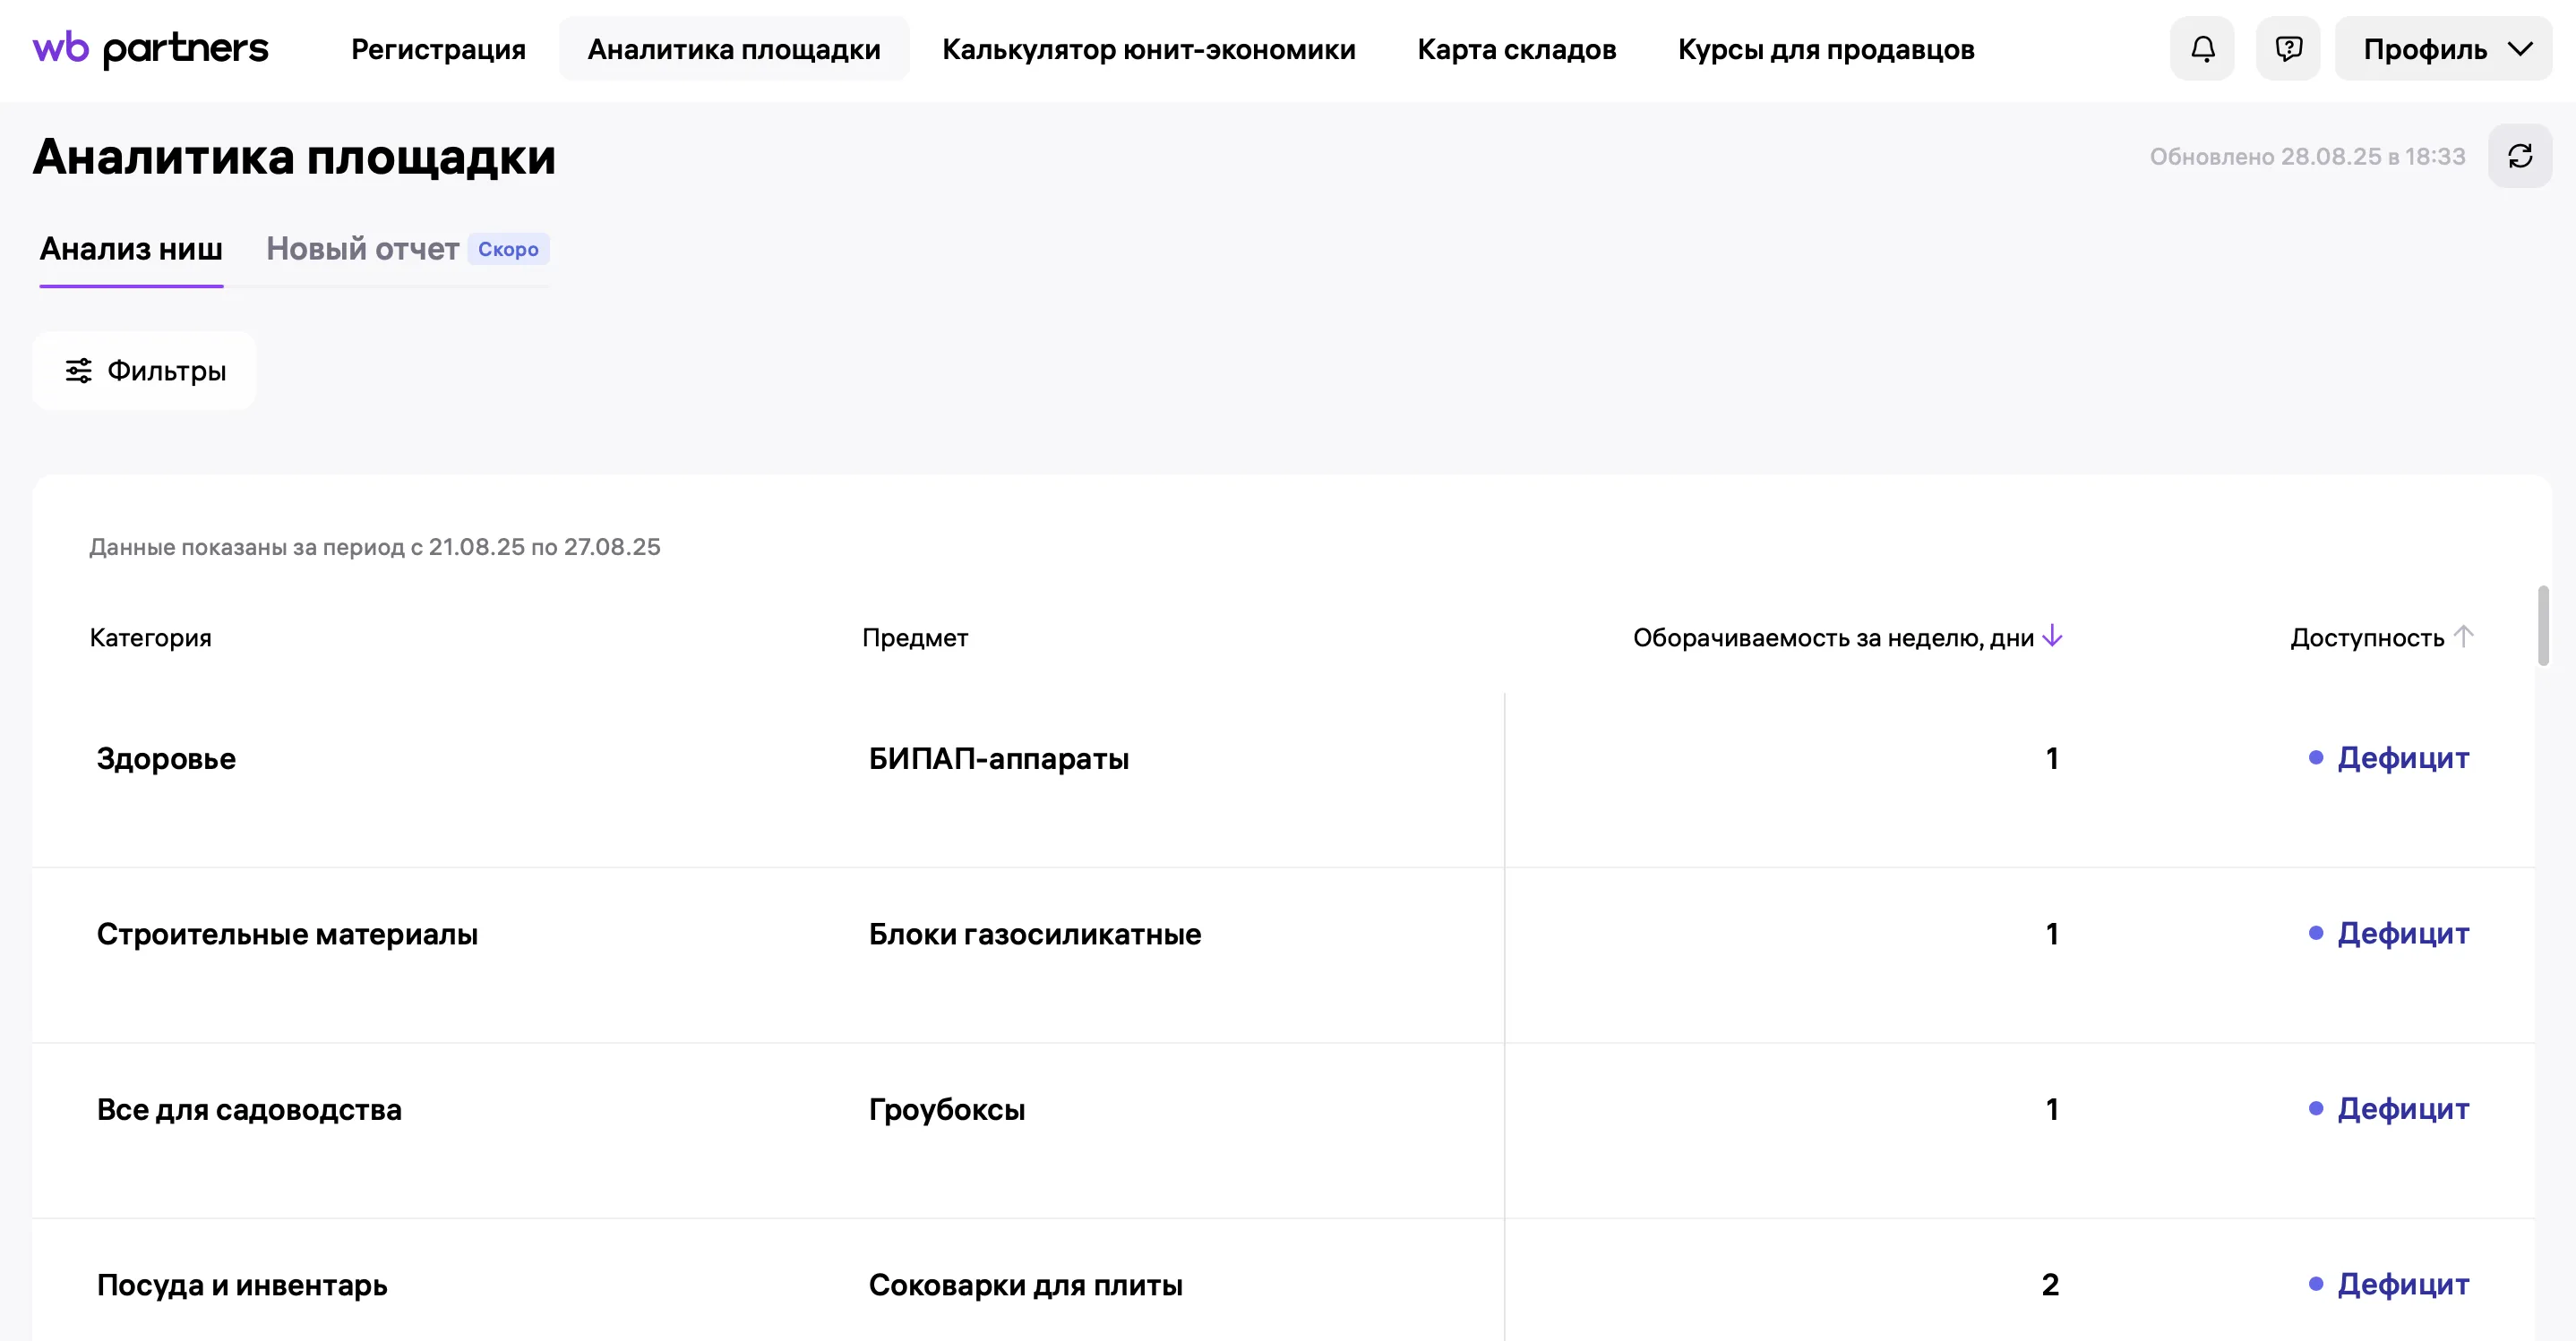Open the support chat question icon
The image size is (2576, 1341).
[x=2288, y=49]
